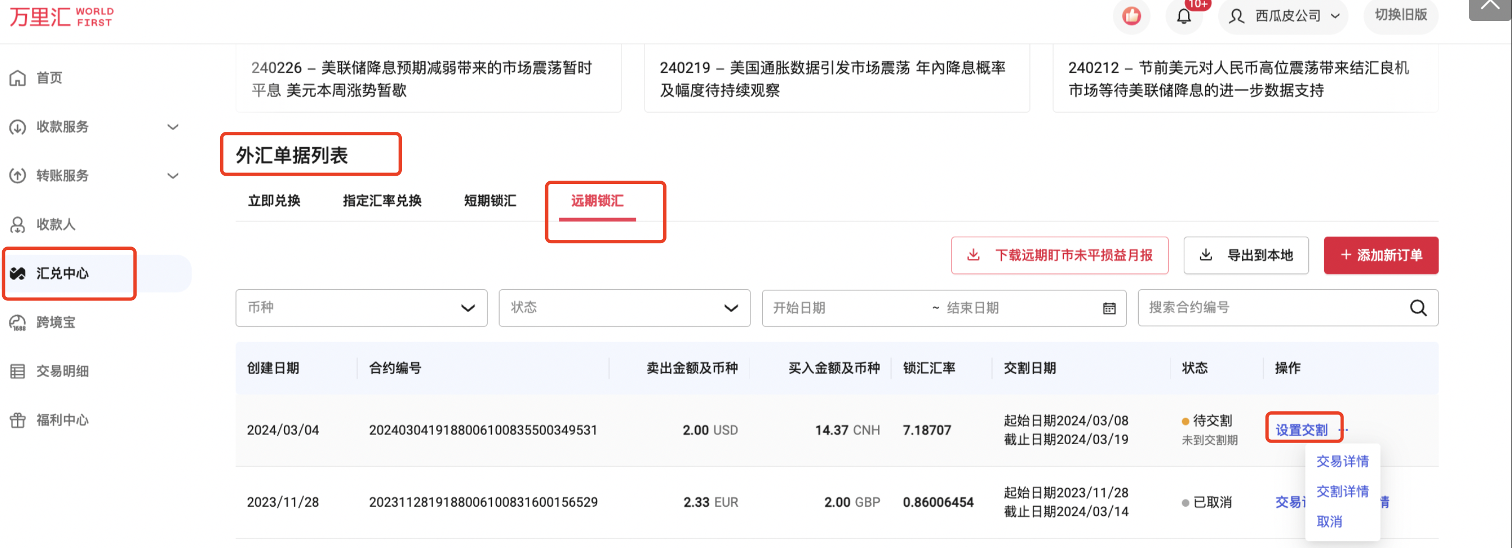
Task: Select the 交易明细 transactions icon
Action: pyautogui.click(x=18, y=371)
